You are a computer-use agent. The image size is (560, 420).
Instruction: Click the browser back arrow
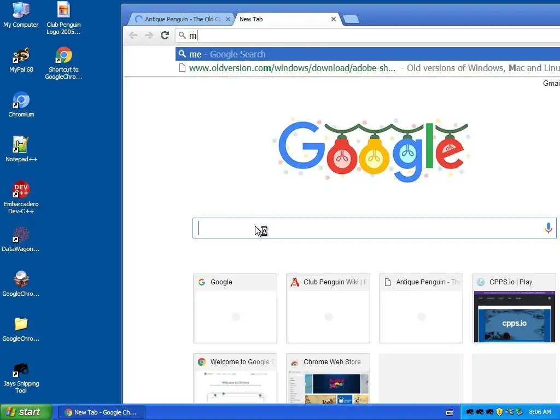tap(133, 36)
